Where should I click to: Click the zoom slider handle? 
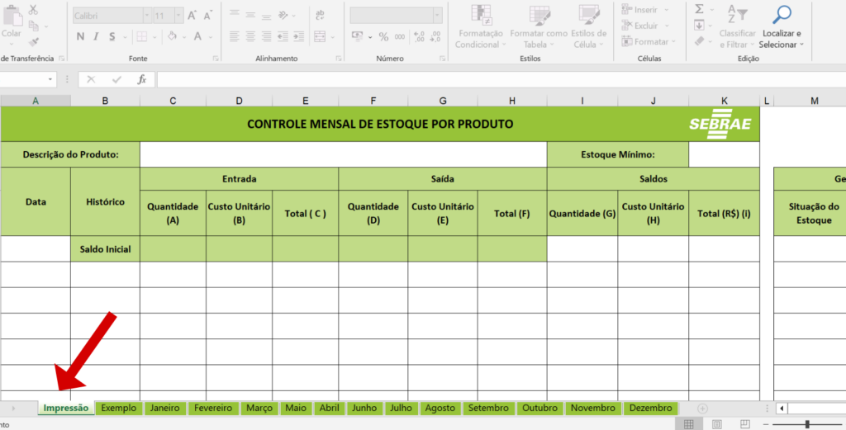click(807, 424)
